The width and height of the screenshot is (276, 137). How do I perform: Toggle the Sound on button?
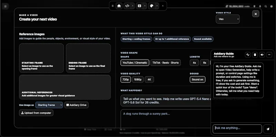(197, 80)
